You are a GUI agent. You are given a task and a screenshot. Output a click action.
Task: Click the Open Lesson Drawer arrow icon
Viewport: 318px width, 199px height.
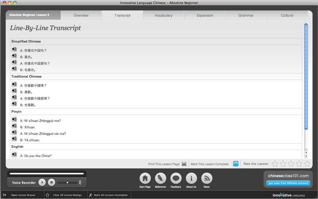(4, 195)
